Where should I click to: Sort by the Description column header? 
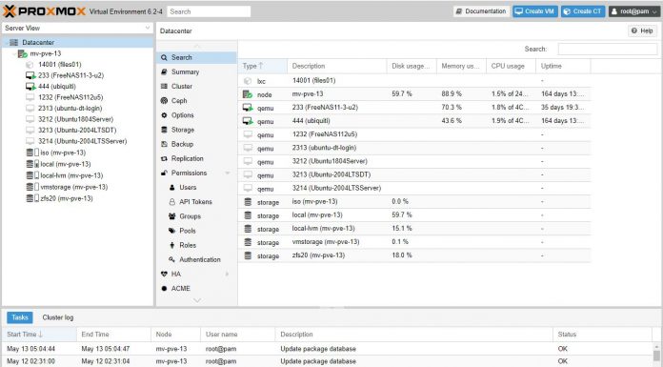coord(337,66)
